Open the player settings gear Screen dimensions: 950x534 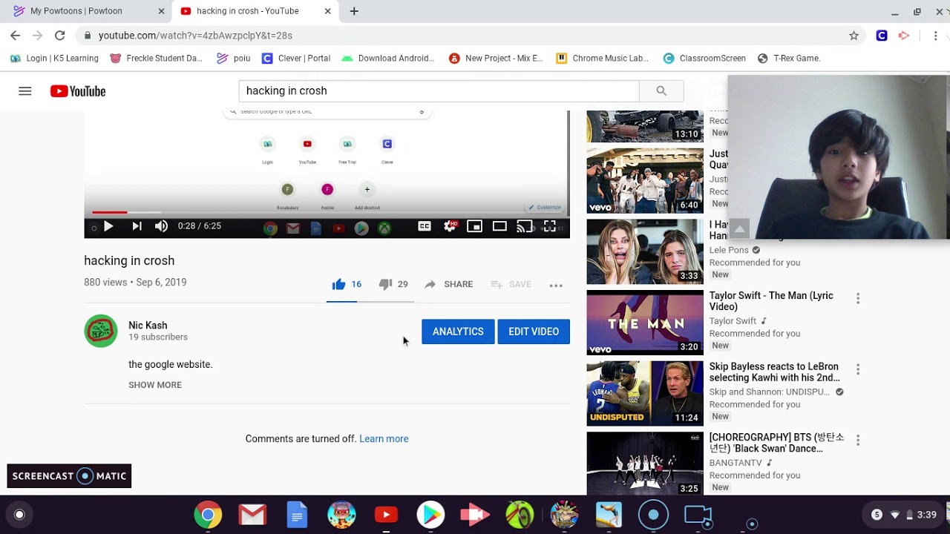450,226
